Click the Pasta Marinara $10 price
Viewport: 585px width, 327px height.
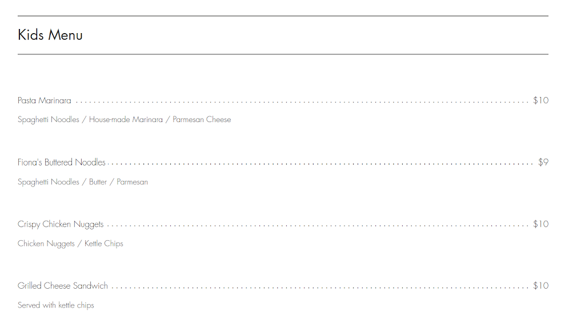coord(540,100)
